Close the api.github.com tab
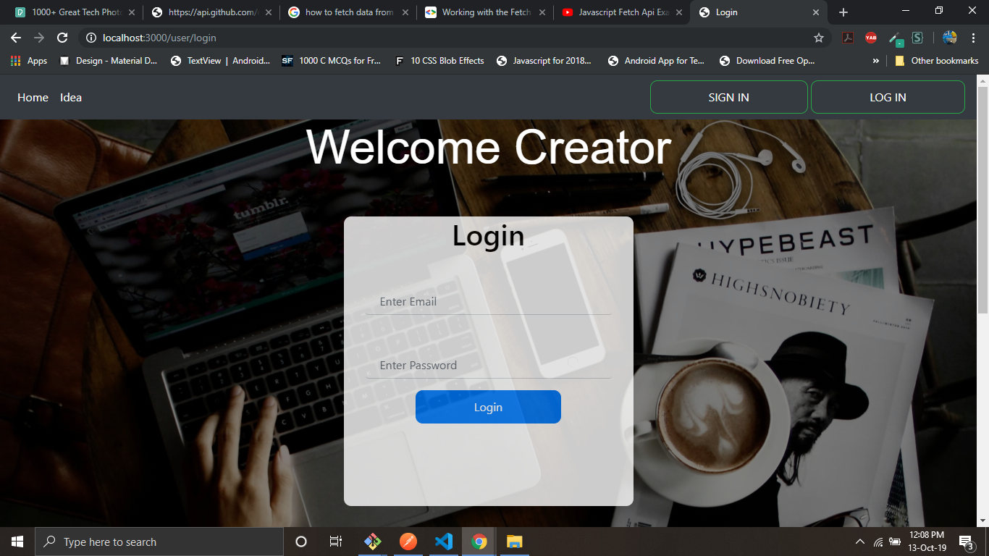 269,12
